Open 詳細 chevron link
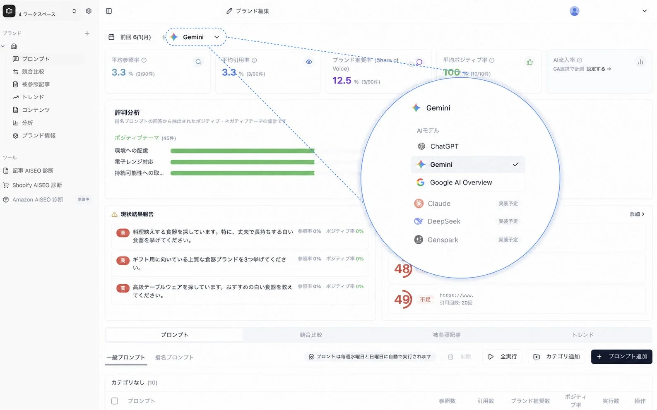 (x=637, y=214)
